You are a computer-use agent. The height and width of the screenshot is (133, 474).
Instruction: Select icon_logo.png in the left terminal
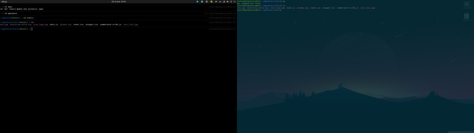(41, 24)
